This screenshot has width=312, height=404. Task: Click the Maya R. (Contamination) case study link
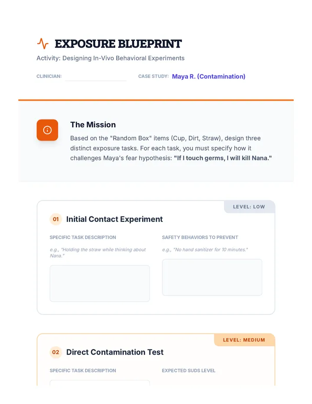[209, 77]
